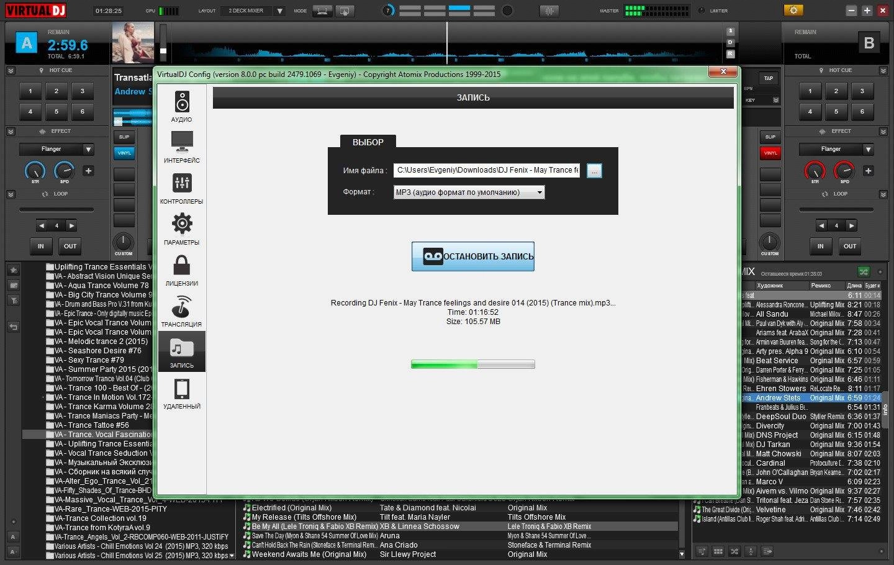Click the list-arrow icon below automix list

(x=767, y=551)
